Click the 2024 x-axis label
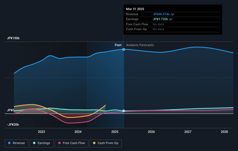238x151 pixels. click(78, 132)
